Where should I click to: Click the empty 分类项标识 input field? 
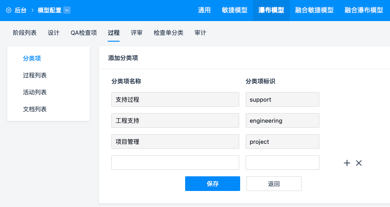282,163
